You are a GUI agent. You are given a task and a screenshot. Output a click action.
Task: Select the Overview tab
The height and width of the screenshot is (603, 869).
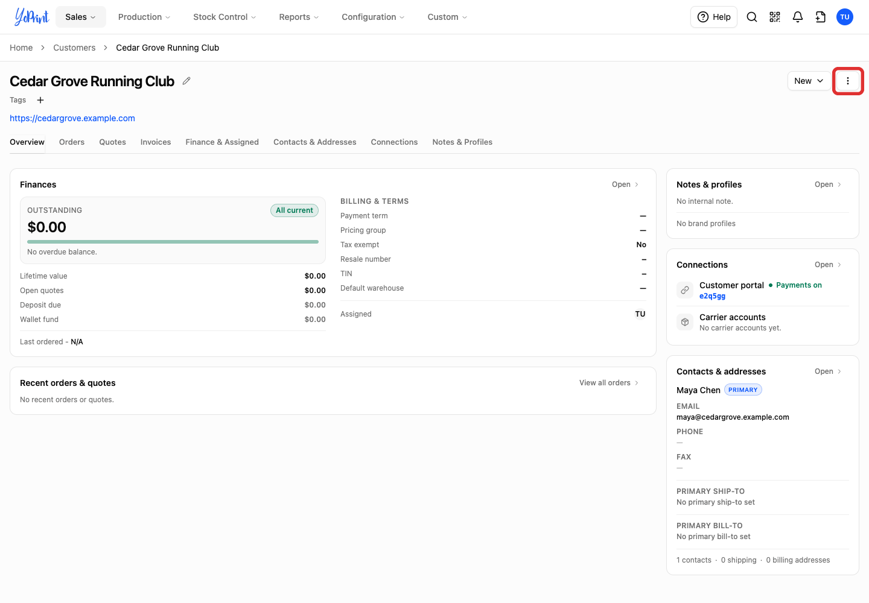tap(27, 142)
